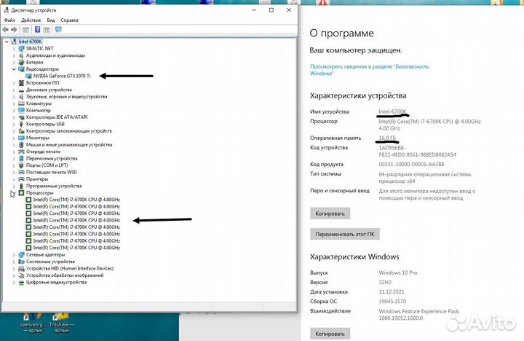Click the Устройства обработки изображений icon
The image size is (524, 341).
tap(21, 275)
